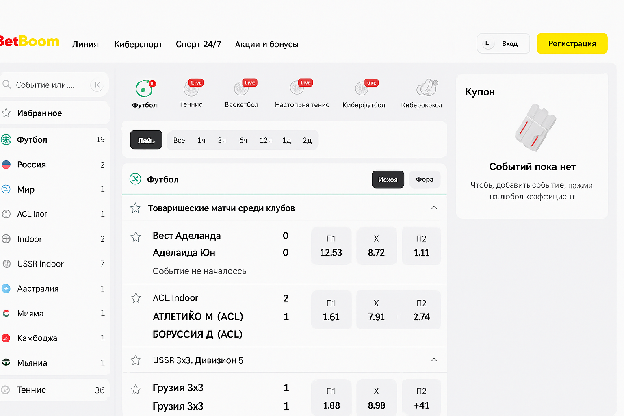Viewport: 624px width, 416px height.
Task: Open the Киберспорт menu item
Action: point(138,44)
